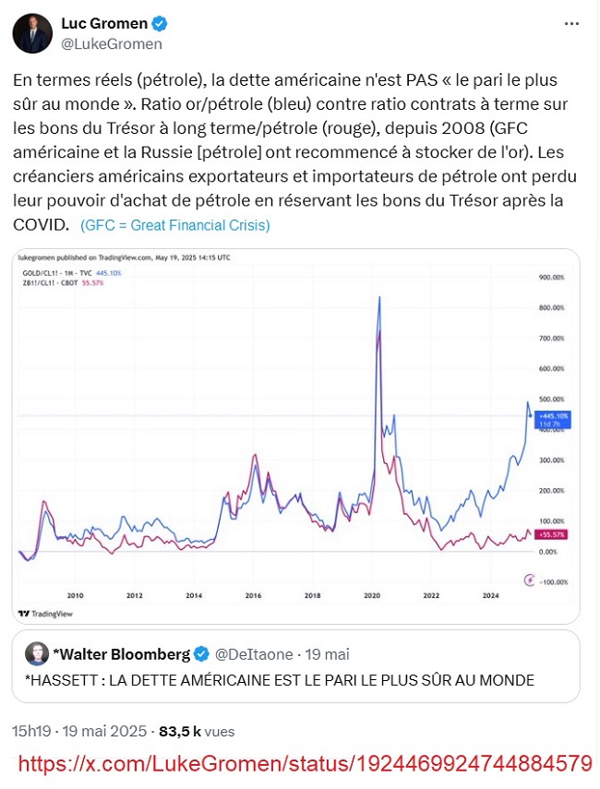Open Luc Gromen's profile avatar
This screenshot has width=600, height=789.
[x=32, y=34]
